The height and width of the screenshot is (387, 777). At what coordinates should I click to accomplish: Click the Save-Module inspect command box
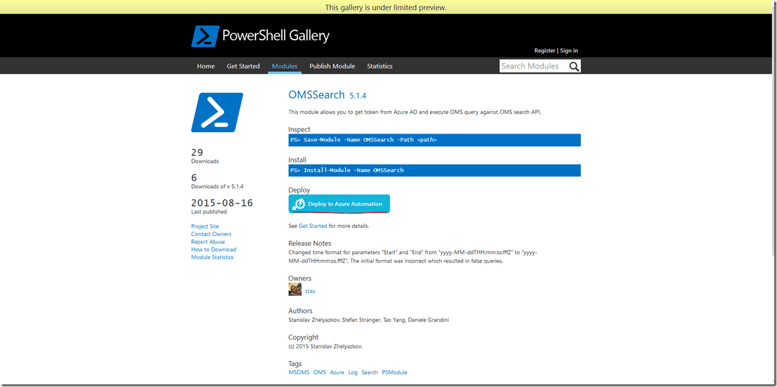click(434, 140)
